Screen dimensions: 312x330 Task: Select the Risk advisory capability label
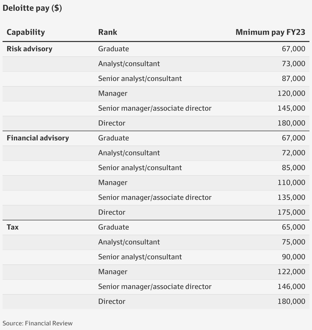click(29, 49)
